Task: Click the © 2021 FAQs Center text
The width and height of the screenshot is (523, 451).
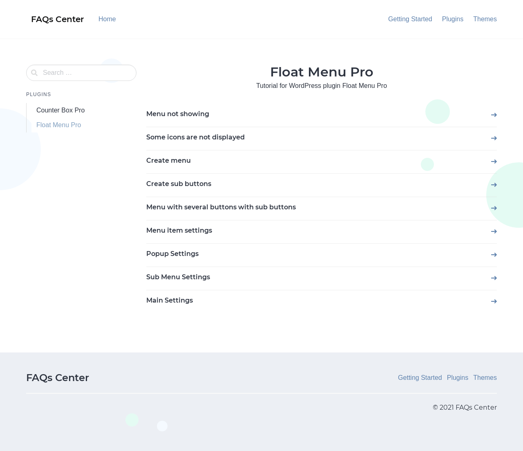Action: pyautogui.click(x=465, y=408)
